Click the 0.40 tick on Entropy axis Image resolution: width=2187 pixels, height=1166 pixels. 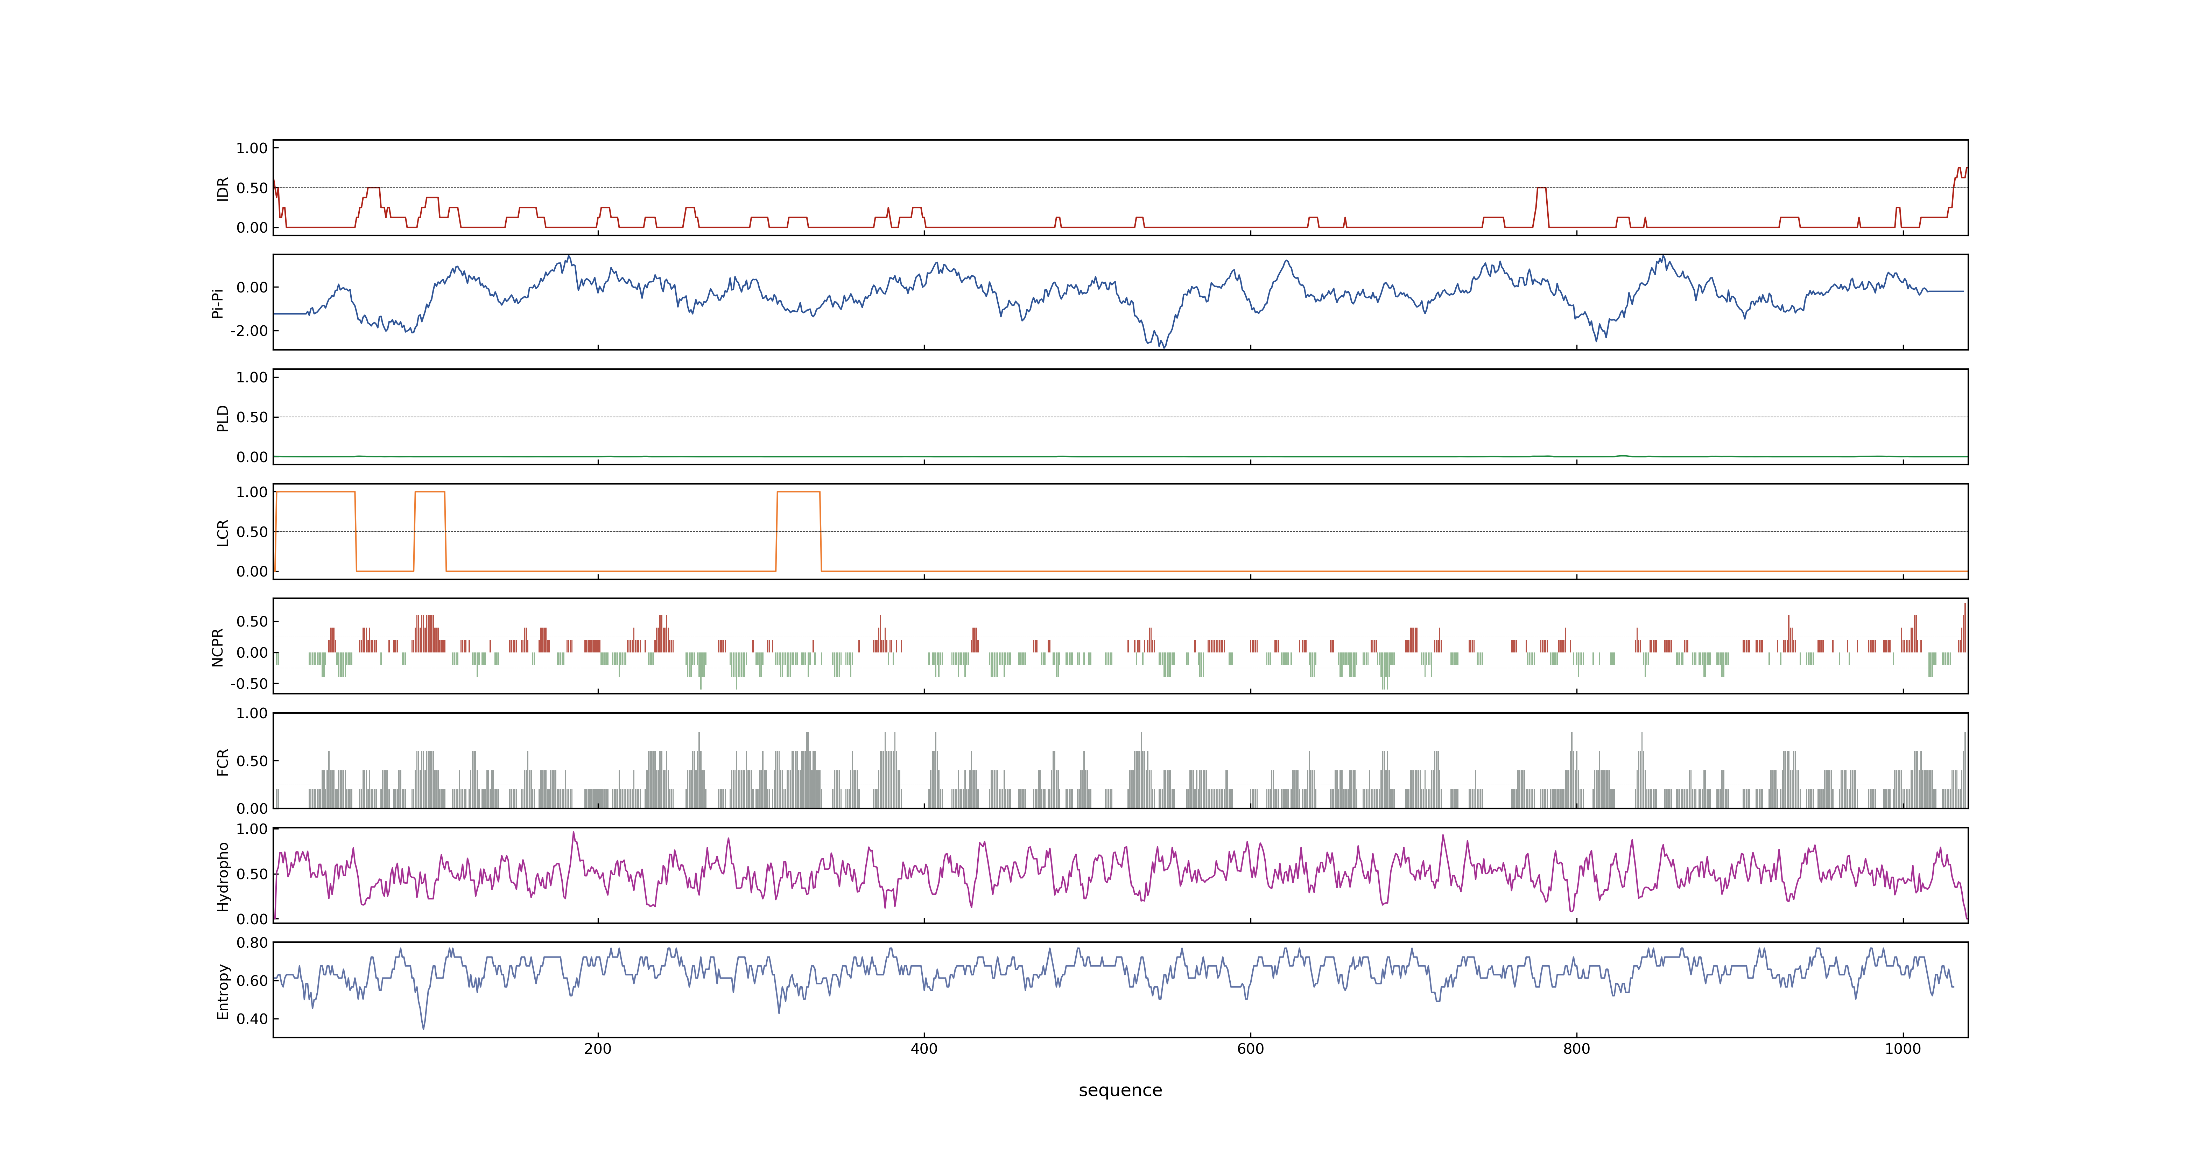tap(252, 1019)
